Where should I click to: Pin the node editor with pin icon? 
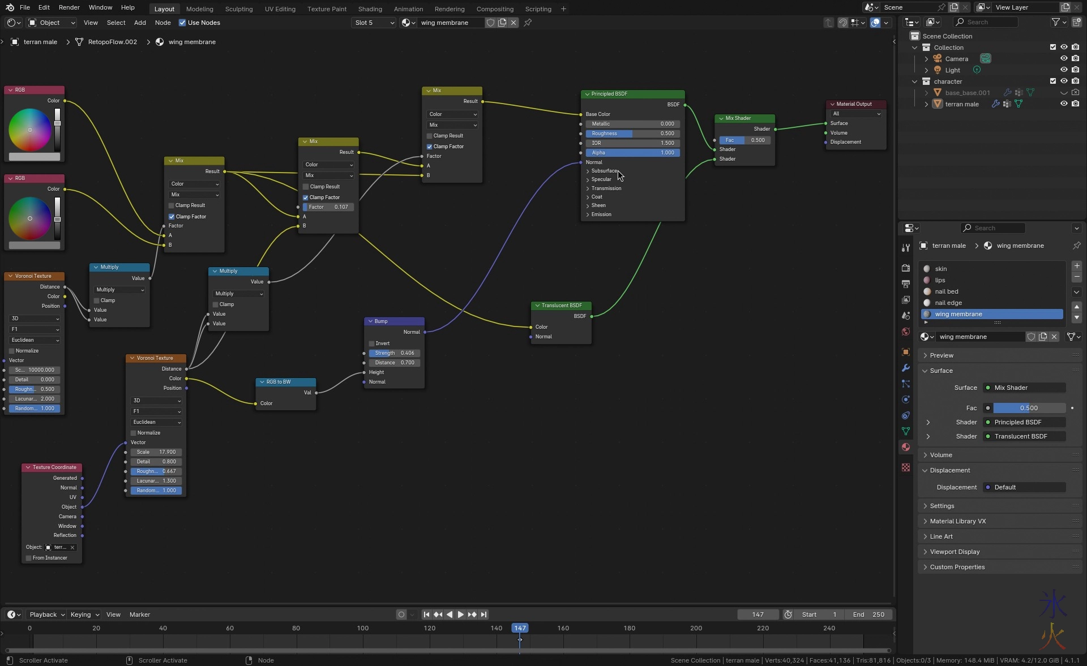[x=528, y=23]
